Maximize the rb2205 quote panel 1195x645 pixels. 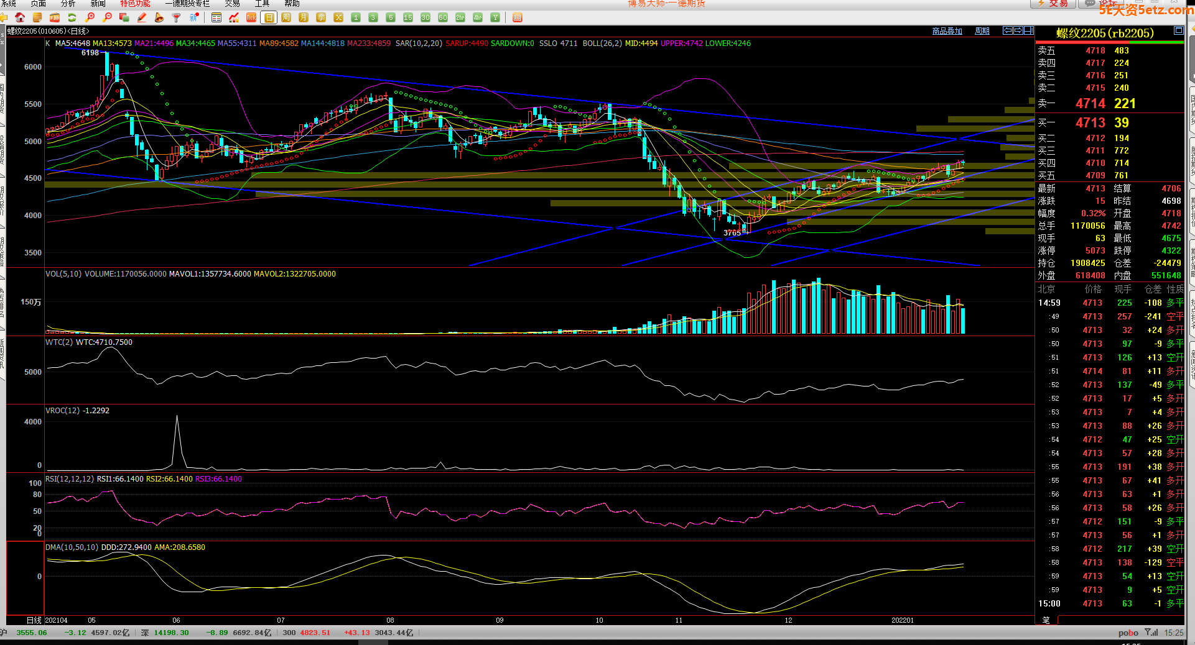coord(1178,30)
